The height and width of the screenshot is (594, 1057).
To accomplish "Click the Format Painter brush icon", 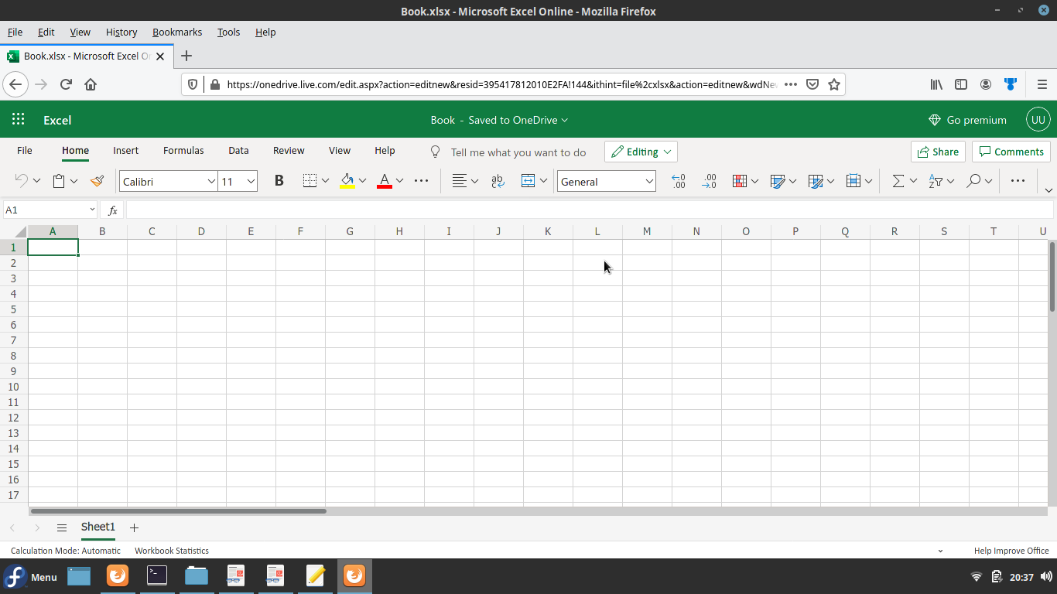I will click(97, 181).
